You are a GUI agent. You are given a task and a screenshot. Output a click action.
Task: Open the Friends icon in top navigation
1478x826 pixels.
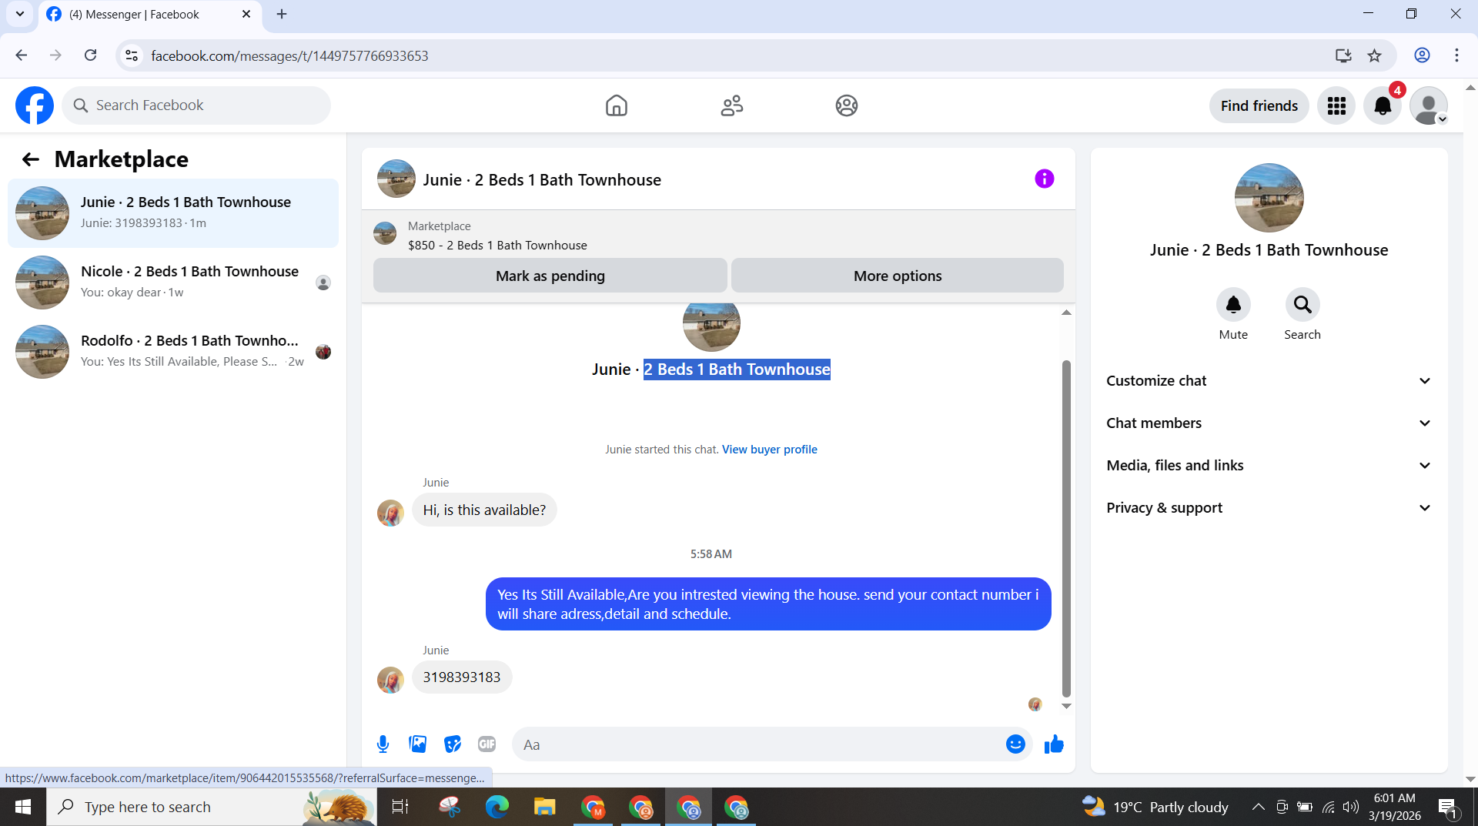pyautogui.click(x=731, y=105)
